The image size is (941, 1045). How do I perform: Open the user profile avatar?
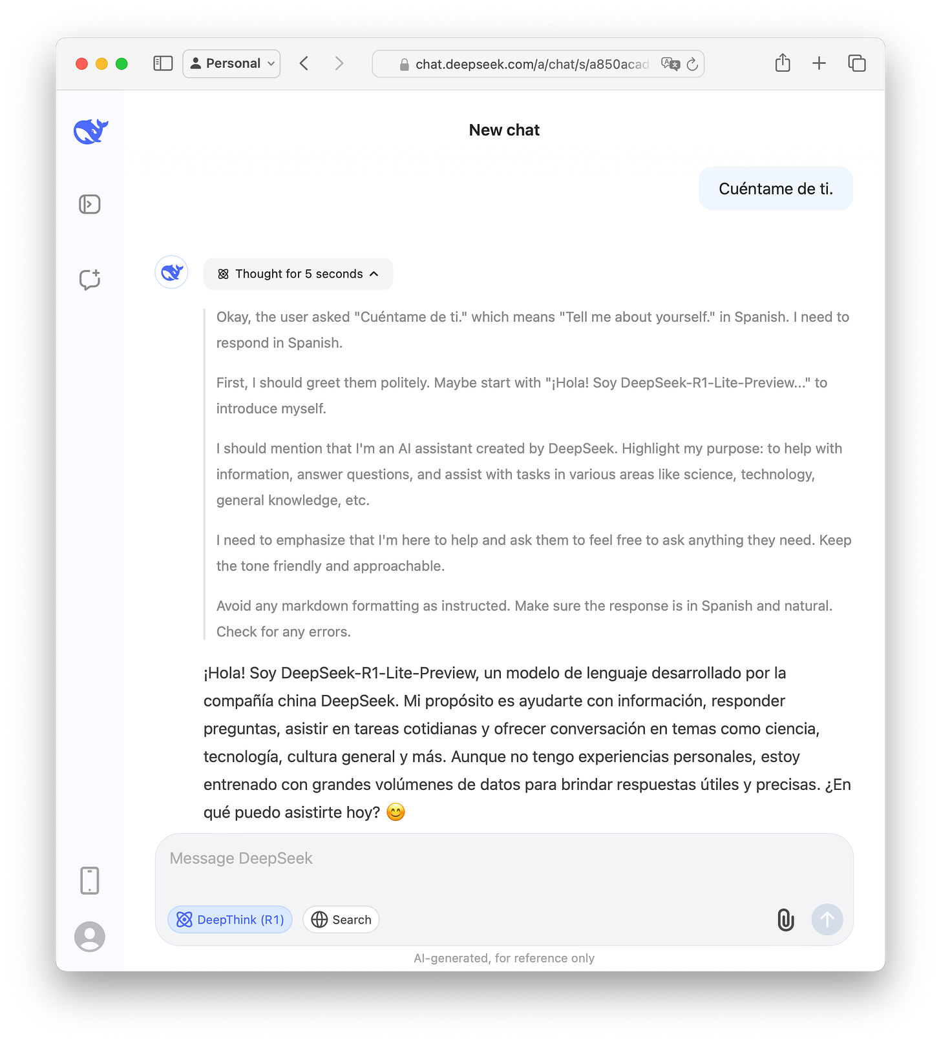90,936
